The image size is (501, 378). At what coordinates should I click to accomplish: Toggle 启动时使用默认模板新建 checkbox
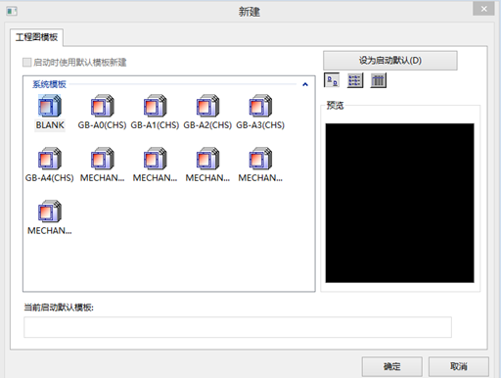(x=26, y=62)
